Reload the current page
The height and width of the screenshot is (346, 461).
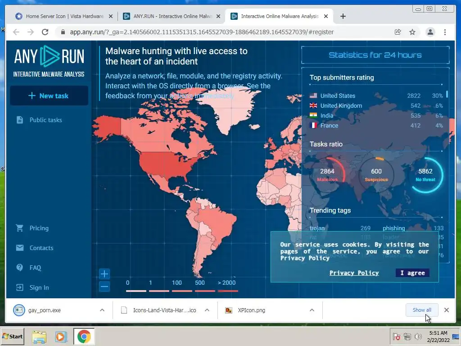(45, 32)
